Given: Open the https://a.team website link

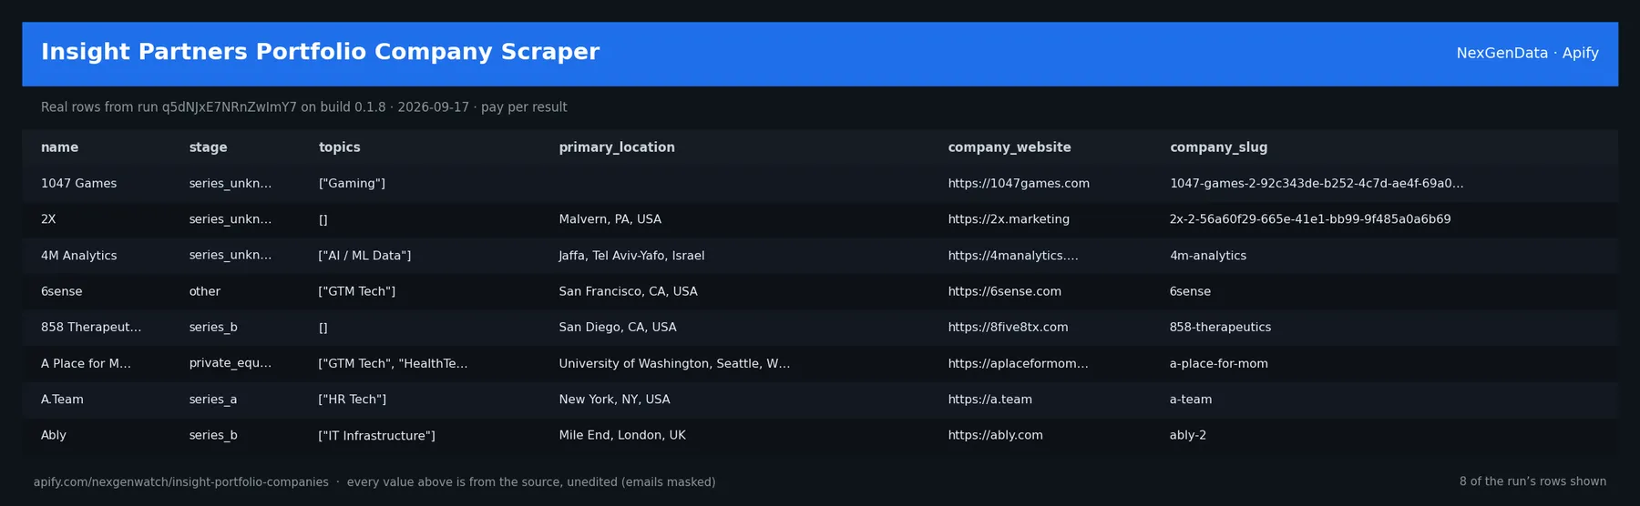Looking at the screenshot, I should 989,400.
